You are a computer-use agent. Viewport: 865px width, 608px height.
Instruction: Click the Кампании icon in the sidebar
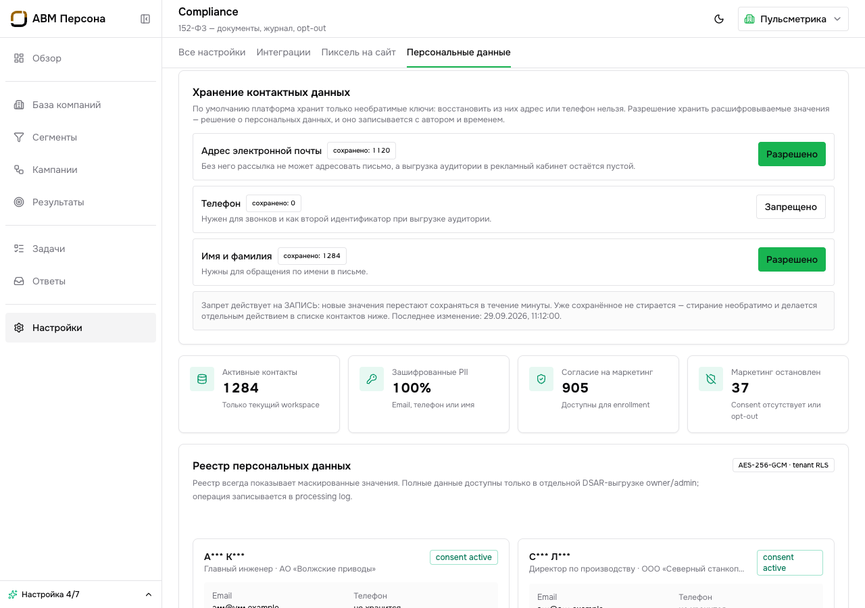pos(19,170)
